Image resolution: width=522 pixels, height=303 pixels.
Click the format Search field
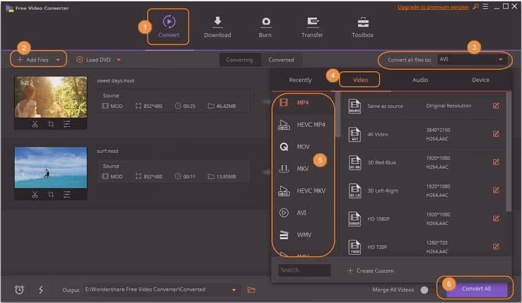pos(304,270)
